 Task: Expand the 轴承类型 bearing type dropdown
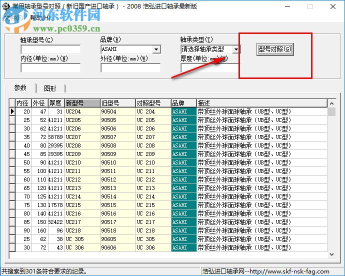tap(236, 49)
